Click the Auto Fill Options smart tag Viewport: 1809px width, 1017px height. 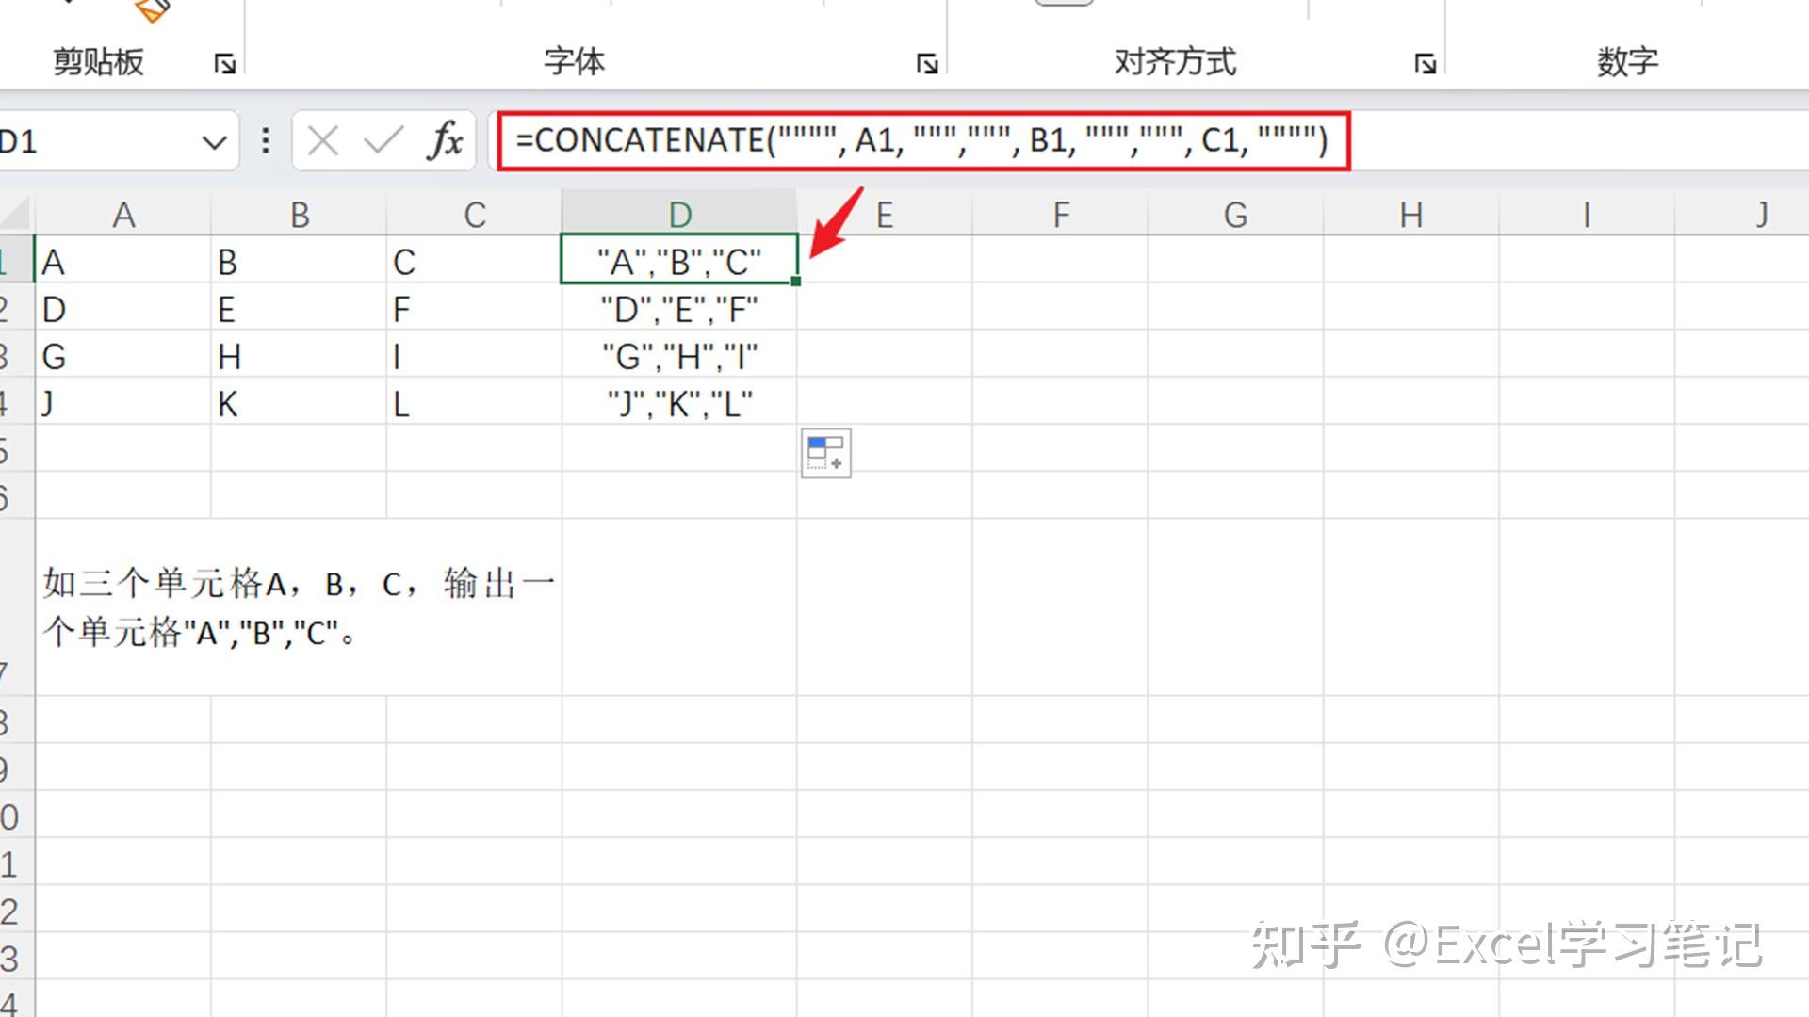click(826, 453)
